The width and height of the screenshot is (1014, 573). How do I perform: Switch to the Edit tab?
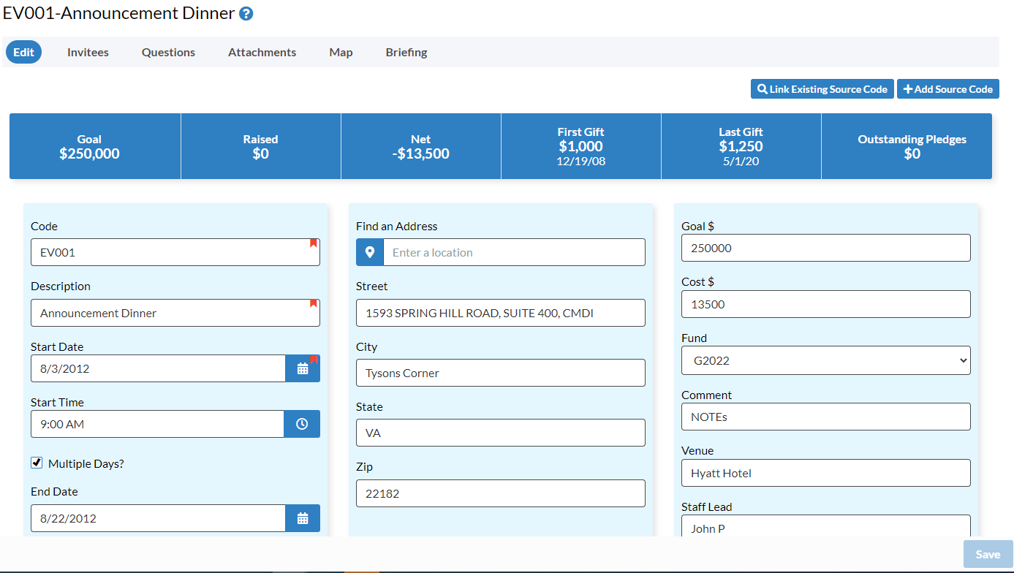coord(23,52)
